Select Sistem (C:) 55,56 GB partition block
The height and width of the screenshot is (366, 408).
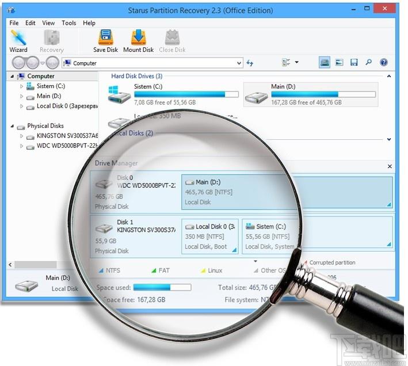point(317,237)
